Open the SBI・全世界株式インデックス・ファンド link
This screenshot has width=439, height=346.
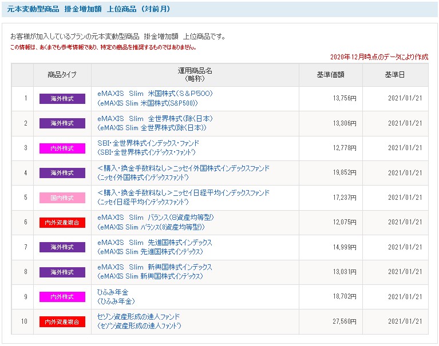coord(148,148)
